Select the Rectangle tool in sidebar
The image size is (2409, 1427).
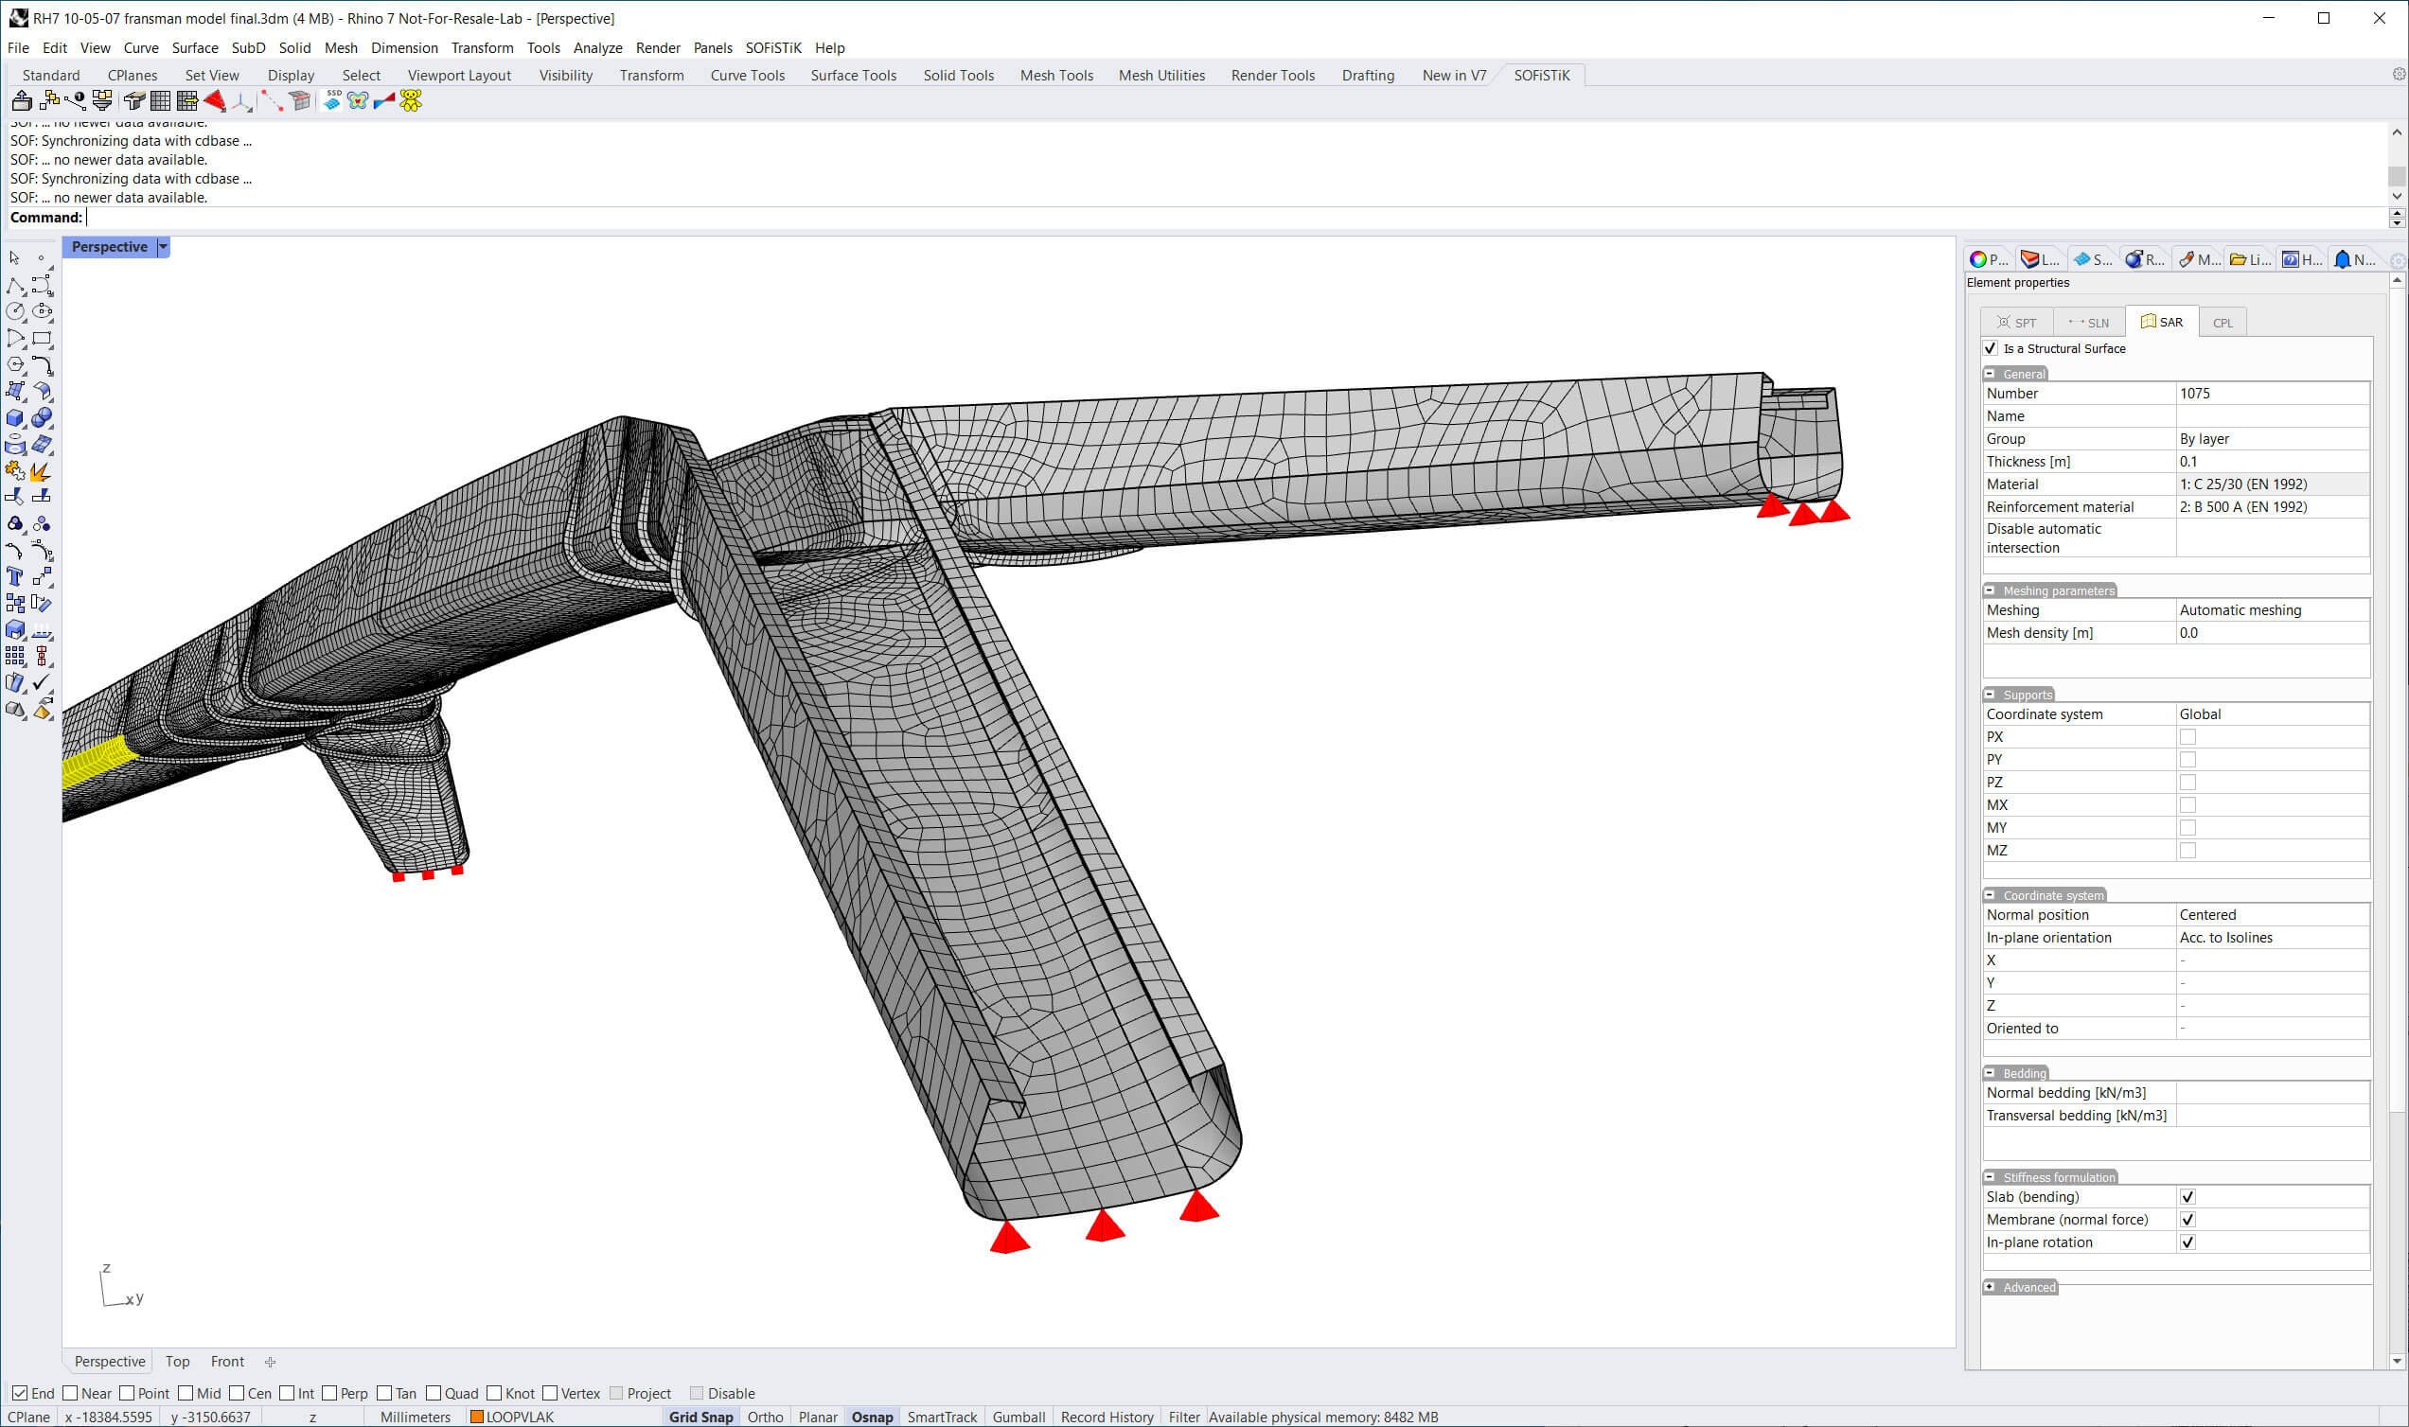pos(42,339)
